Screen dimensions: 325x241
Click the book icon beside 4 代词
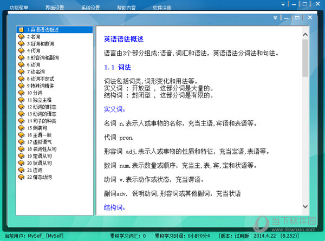coord(21,51)
